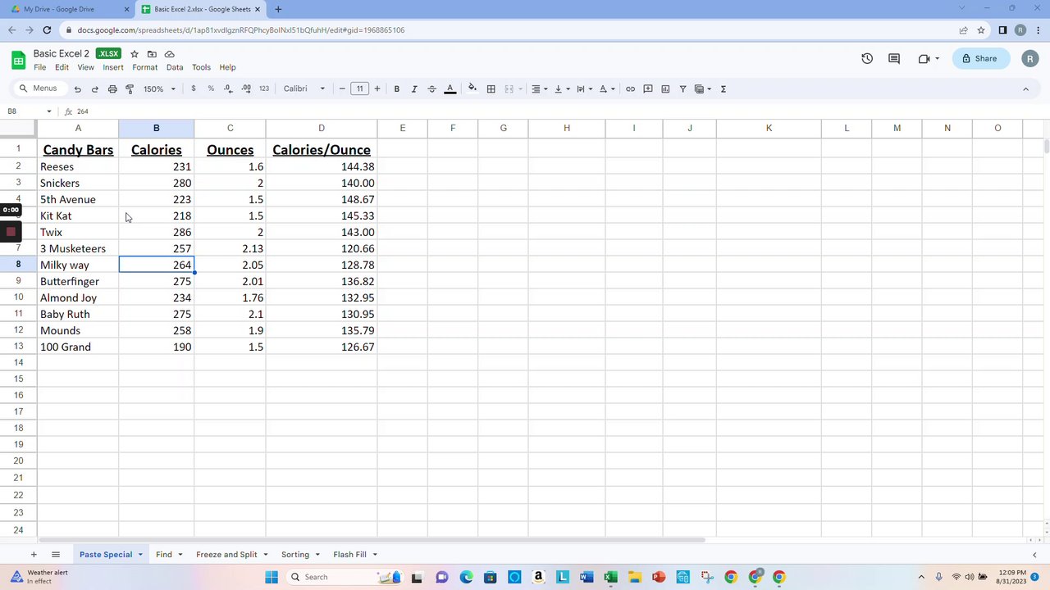The image size is (1050, 590).
Task: Add a new sheet with plus
Action: click(x=34, y=555)
